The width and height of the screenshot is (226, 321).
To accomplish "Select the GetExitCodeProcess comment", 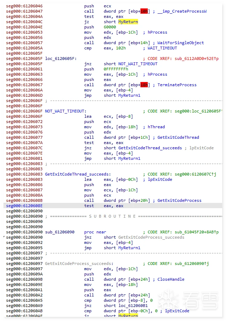I will point(179,200).
